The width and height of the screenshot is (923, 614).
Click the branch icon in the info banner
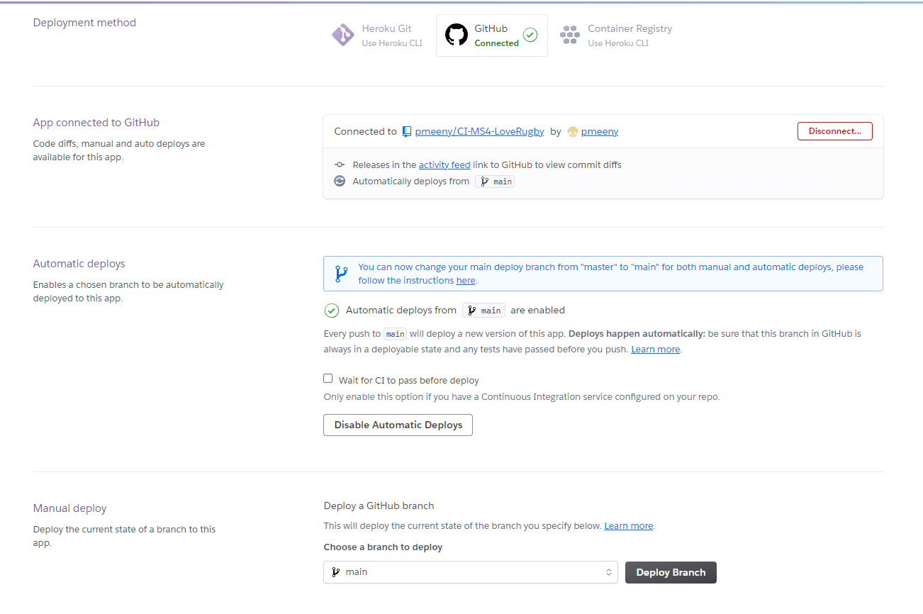[341, 274]
